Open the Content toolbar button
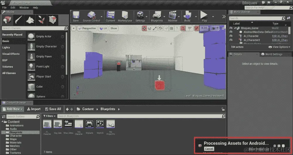This screenshot has width=293, height=155. point(110,17)
